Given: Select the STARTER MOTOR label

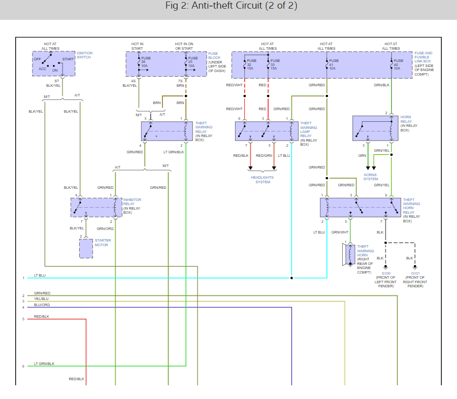Looking at the screenshot, I should [103, 243].
